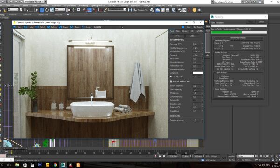Click the Exposure (EV) value field

point(196,44)
